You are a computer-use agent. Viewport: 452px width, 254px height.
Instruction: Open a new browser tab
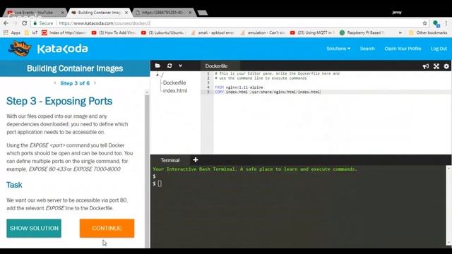203,13
